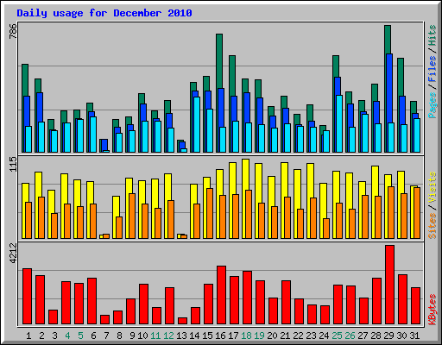Viewport: 442px width, 345px height.
Task: Click the 4212 scale value
Action: 13,254
